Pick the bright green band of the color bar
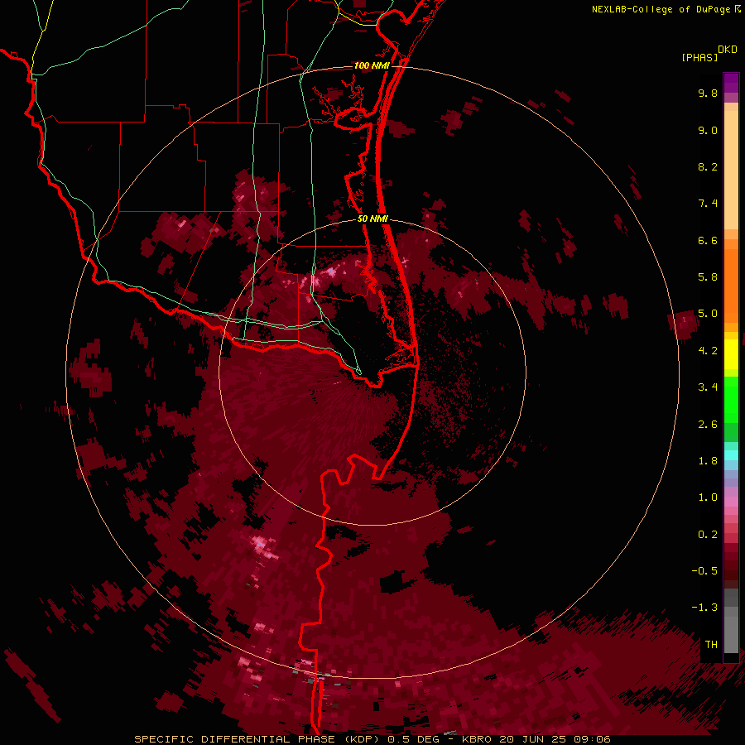 pyautogui.click(x=731, y=399)
